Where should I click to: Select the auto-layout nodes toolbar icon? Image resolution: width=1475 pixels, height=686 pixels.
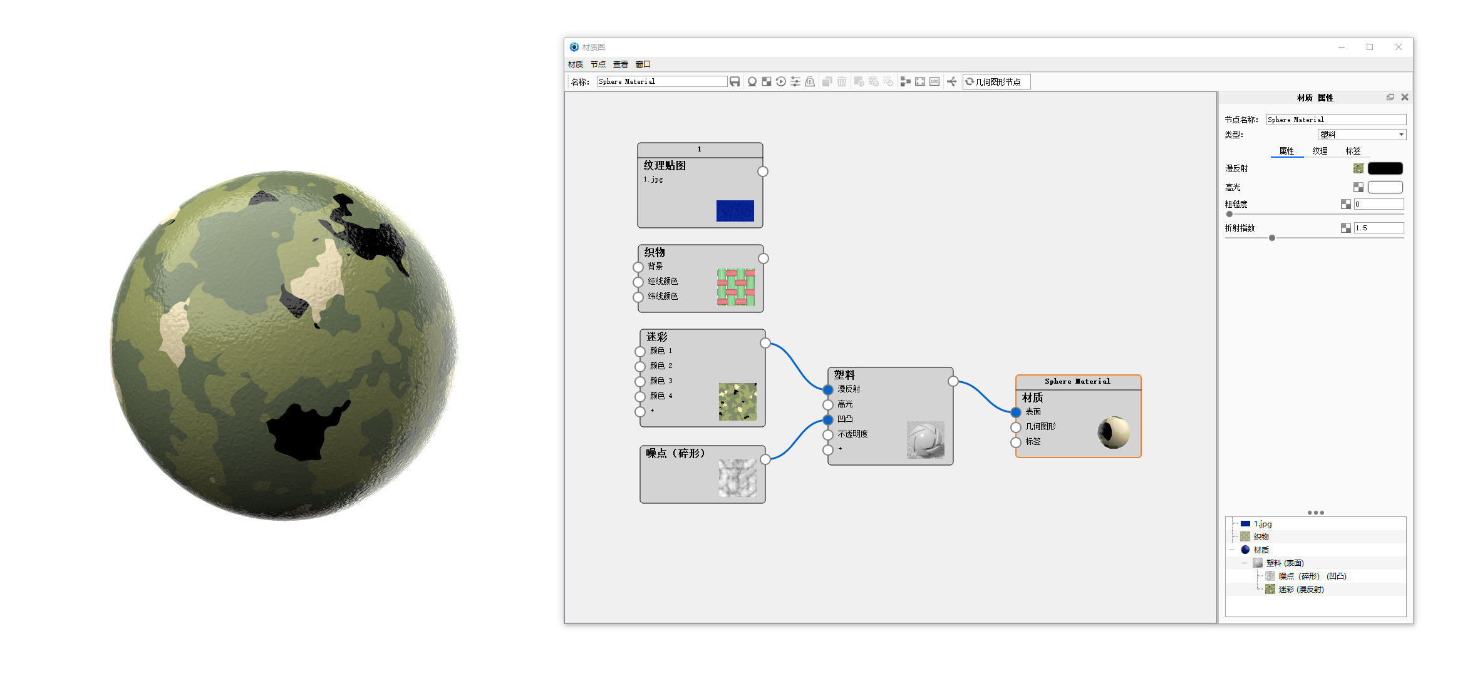click(906, 81)
